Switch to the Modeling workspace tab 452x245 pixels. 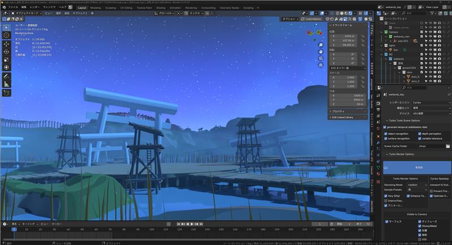[96, 8]
